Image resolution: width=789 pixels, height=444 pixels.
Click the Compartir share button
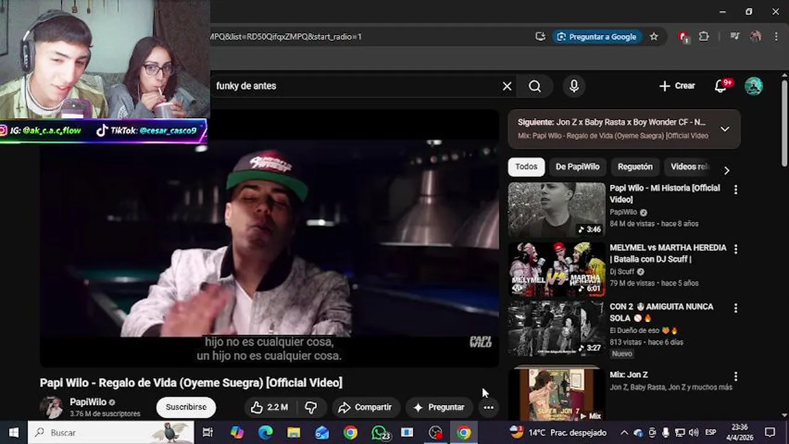coord(365,407)
